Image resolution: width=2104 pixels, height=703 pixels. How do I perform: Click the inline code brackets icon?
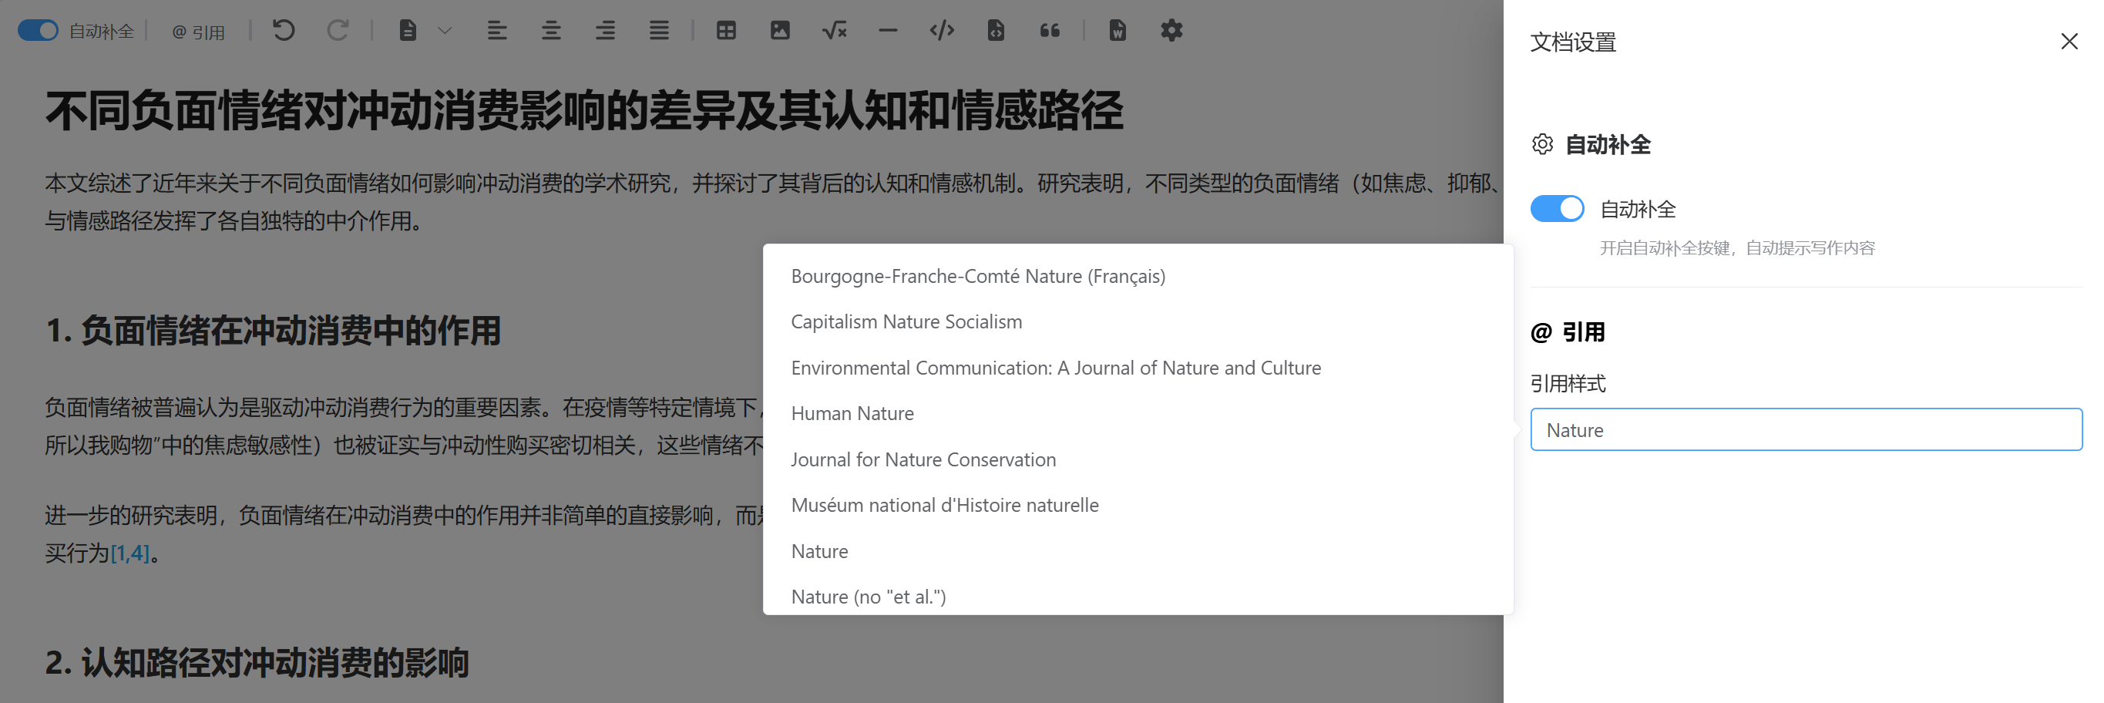(941, 31)
